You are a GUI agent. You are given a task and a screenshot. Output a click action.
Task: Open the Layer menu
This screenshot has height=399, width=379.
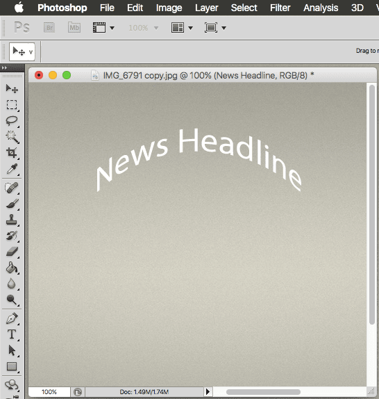207,8
